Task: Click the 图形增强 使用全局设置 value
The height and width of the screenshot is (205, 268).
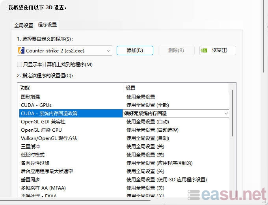Action: [141, 97]
